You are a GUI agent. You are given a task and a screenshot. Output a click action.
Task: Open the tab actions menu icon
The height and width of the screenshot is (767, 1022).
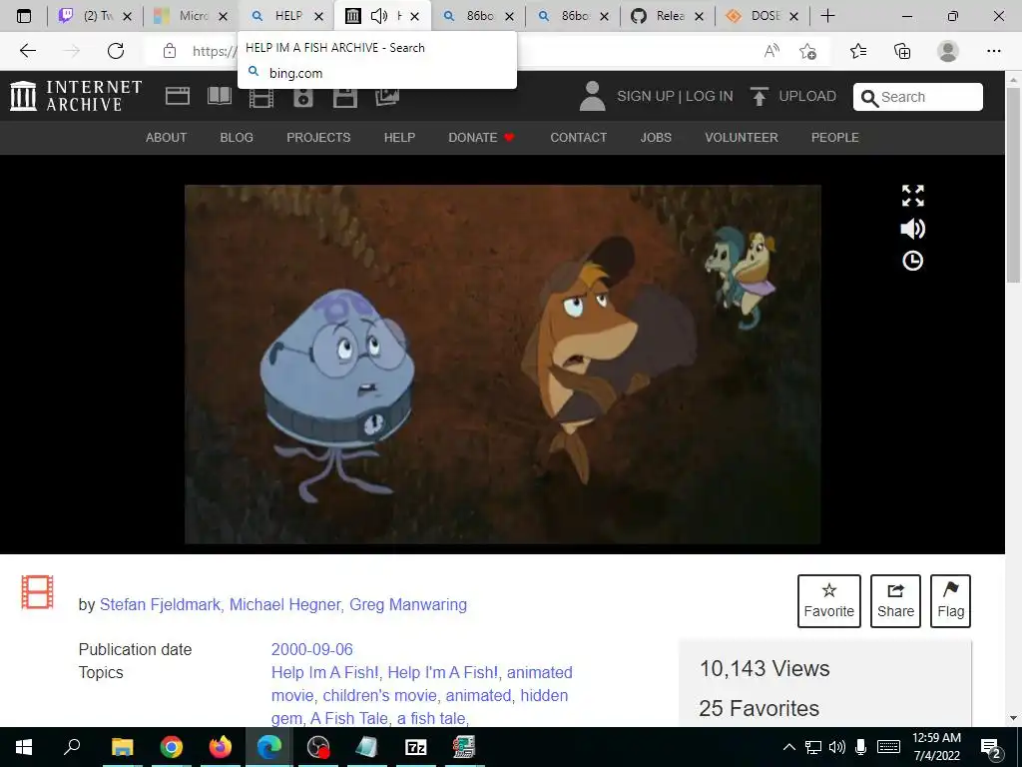(24, 16)
